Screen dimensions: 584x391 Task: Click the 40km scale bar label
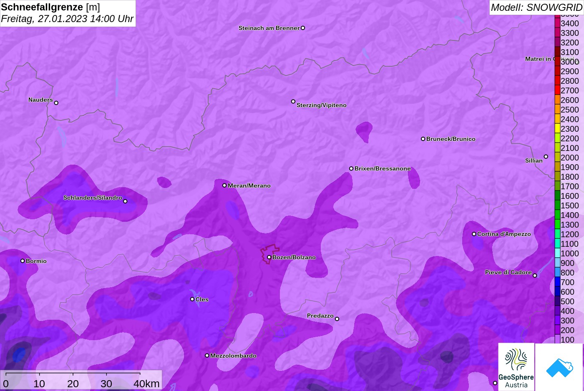coord(146,383)
